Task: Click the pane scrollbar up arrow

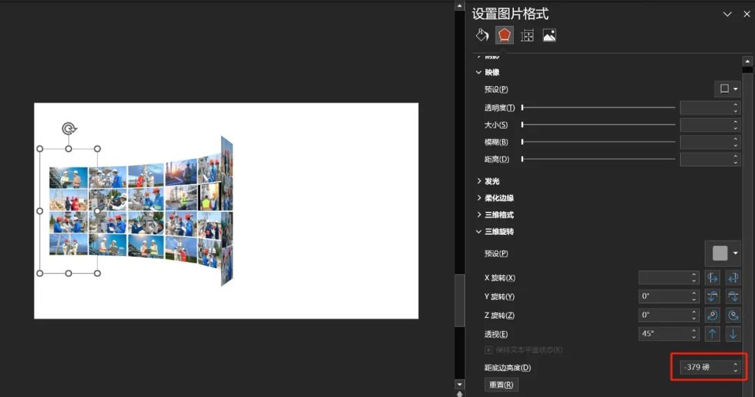Action: [x=747, y=62]
